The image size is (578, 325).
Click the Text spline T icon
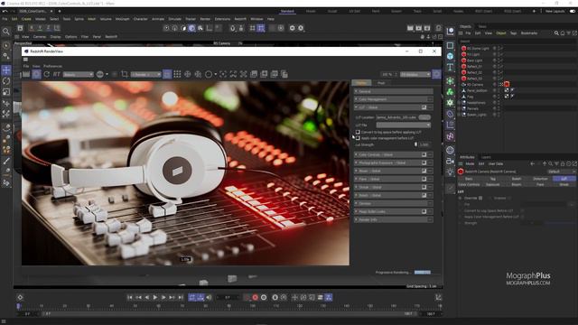[450, 67]
